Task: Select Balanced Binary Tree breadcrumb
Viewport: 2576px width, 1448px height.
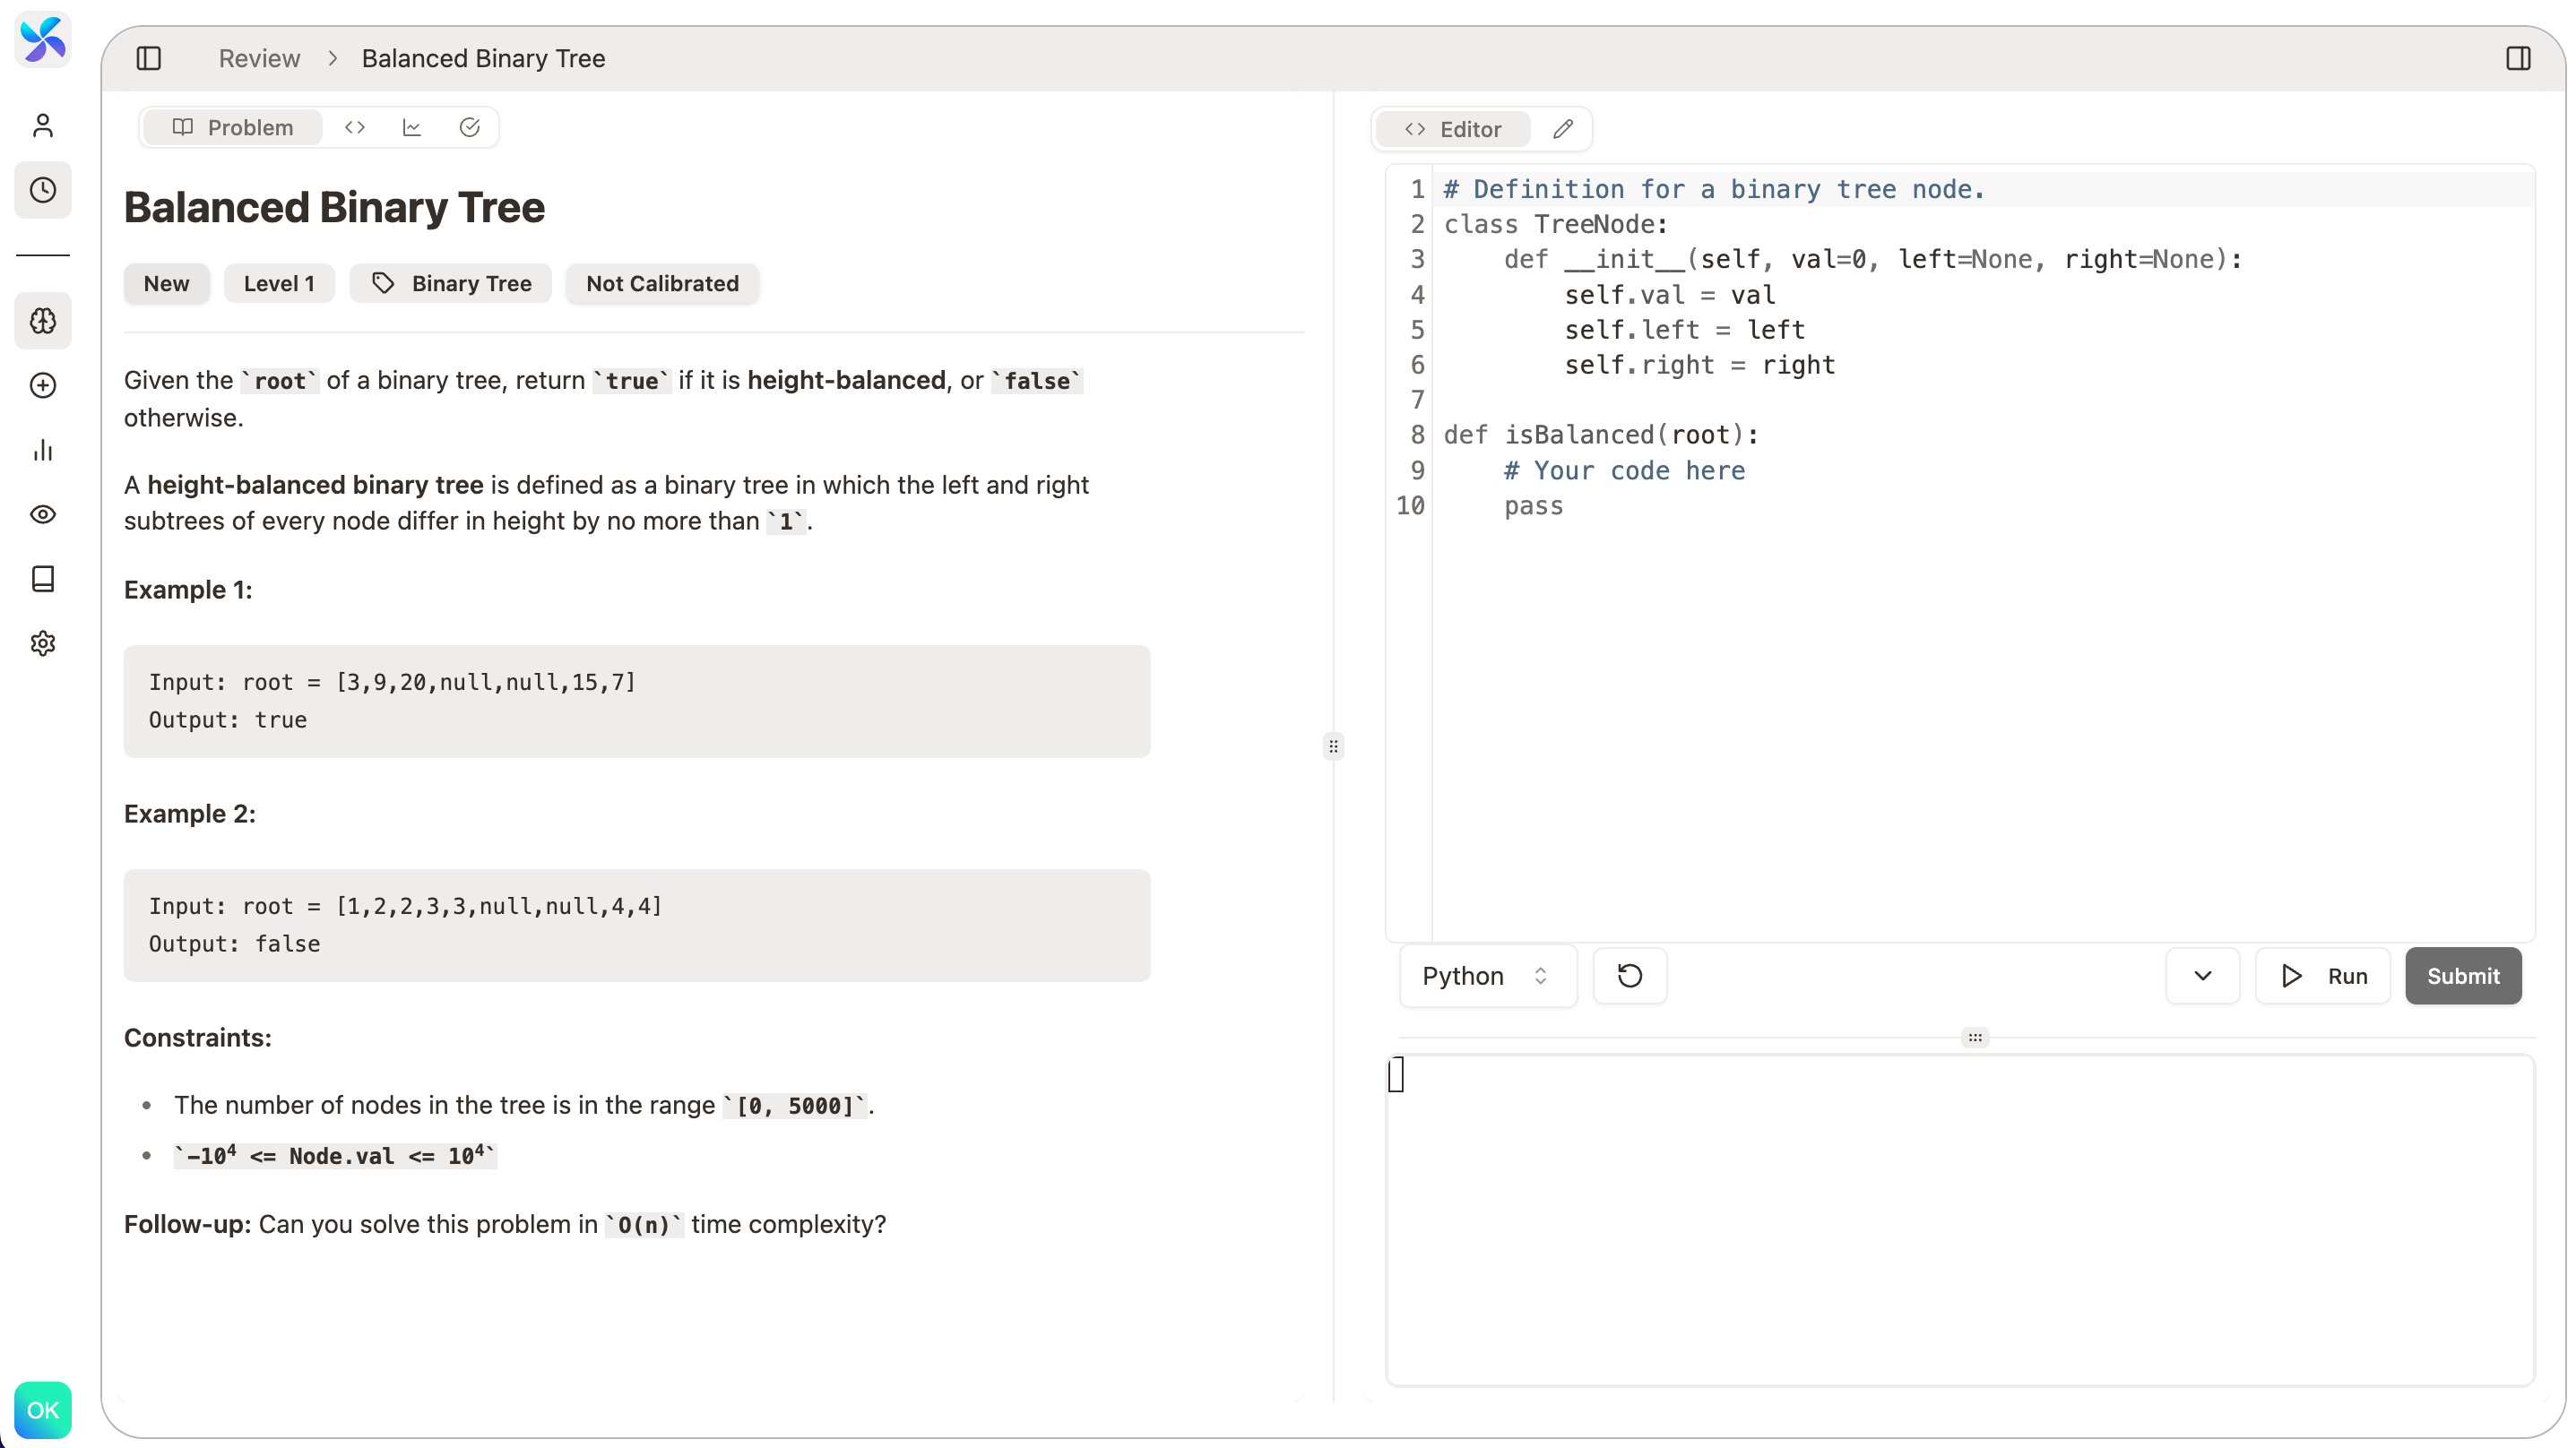Action: click(483, 58)
